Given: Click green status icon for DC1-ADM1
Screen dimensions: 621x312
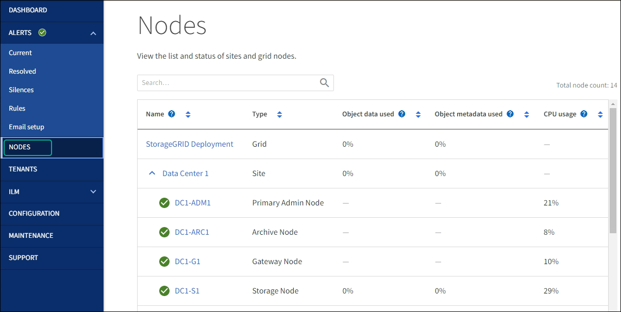Looking at the screenshot, I should point(164,203).
